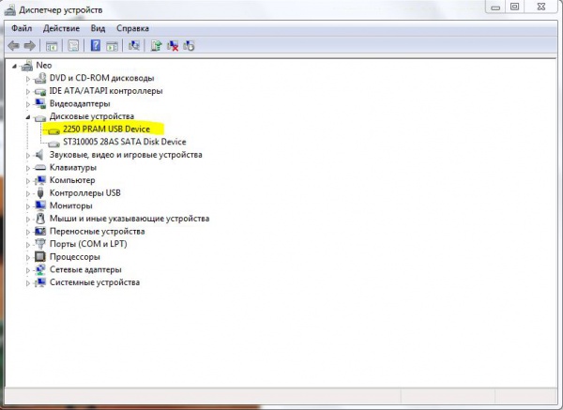The height and width of the screenshot is (410, 563).
Task: Maximize the Диспетчер устройств window
Action: click(514, 7)
